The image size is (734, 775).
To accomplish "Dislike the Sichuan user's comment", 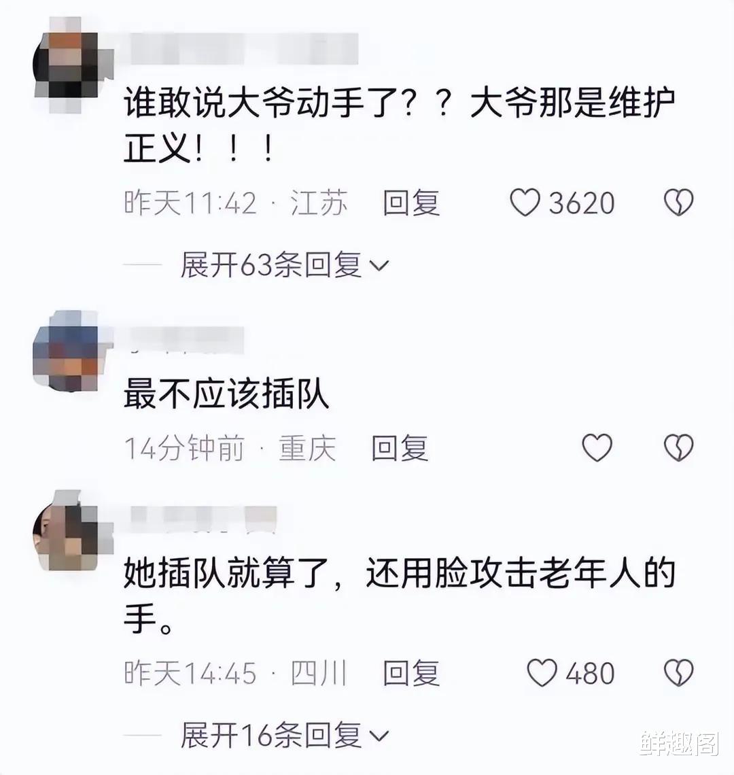I will (678, 673).
